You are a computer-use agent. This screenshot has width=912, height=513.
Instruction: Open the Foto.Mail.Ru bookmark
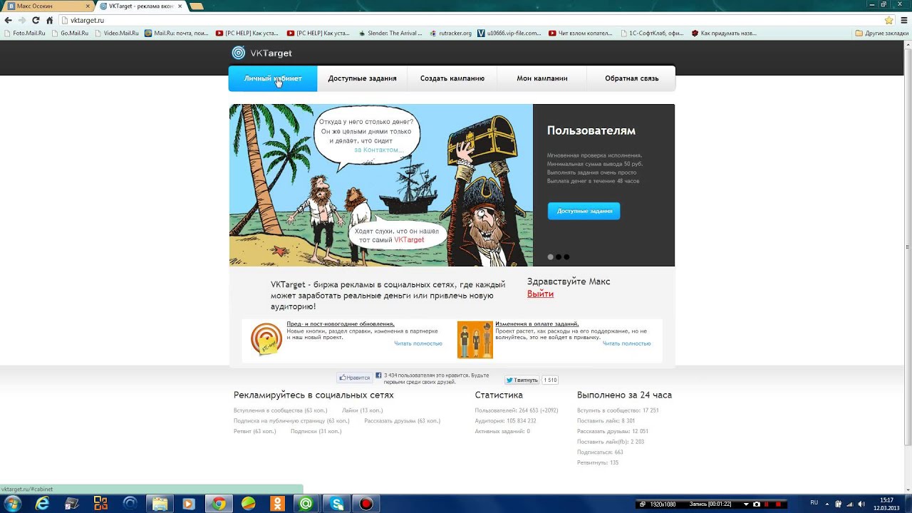(25, 33)
